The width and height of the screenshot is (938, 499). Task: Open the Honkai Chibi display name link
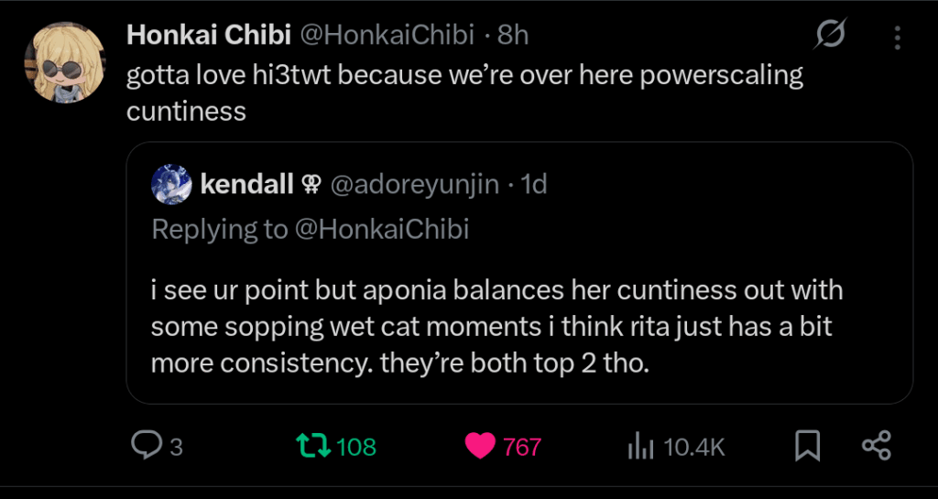pos(209,35)
